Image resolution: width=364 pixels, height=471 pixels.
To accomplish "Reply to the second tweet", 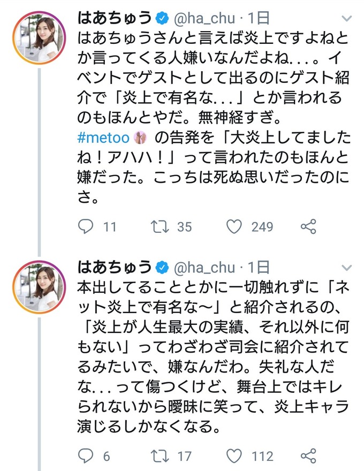I will point(86,456).
